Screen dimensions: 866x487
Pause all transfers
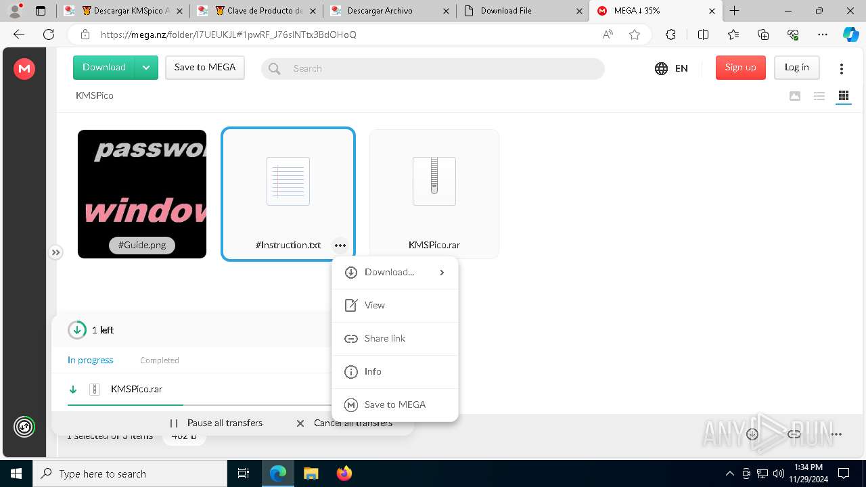click(x=216, y=423)
